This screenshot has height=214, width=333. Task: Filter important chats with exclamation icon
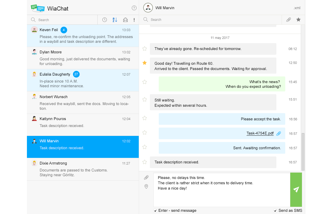134,20
